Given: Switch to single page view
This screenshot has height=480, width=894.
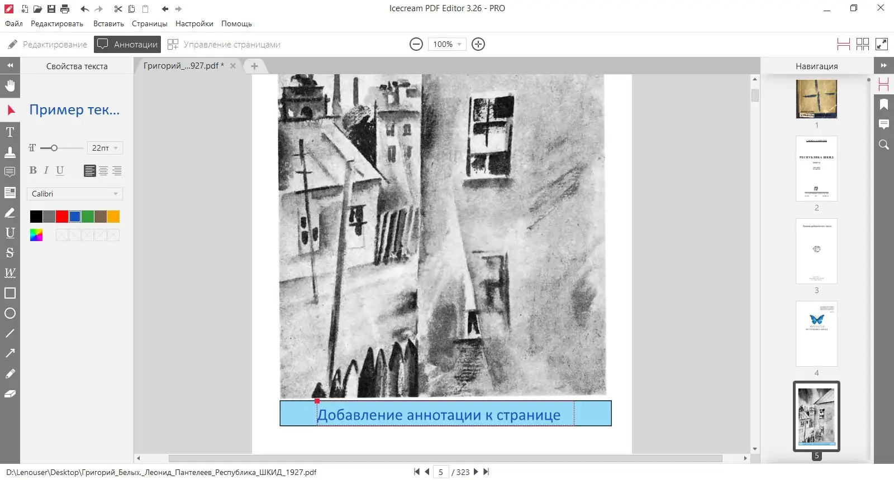Looking at the screenshot, I should pos(844,44).
